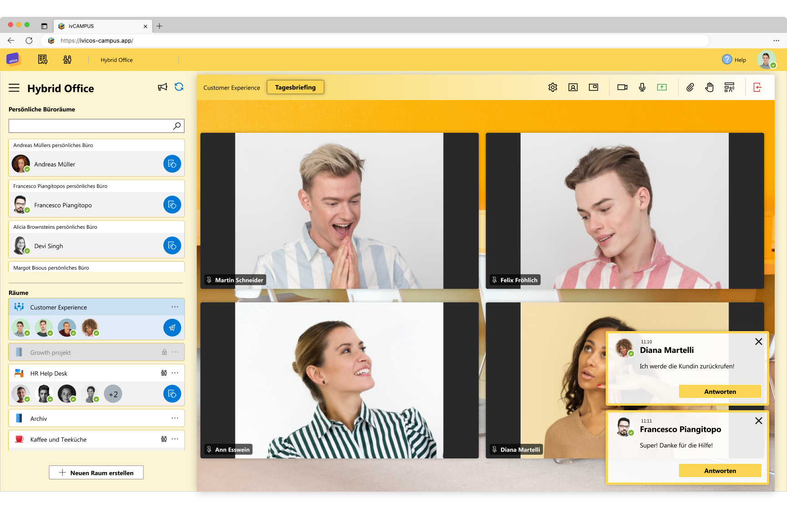Knock on Andreas Müller's personal office
This screenshot has height=508, width=787.
pos(172,164)
